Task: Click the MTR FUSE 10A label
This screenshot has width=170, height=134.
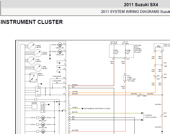Action: click(x=117, y=52)
